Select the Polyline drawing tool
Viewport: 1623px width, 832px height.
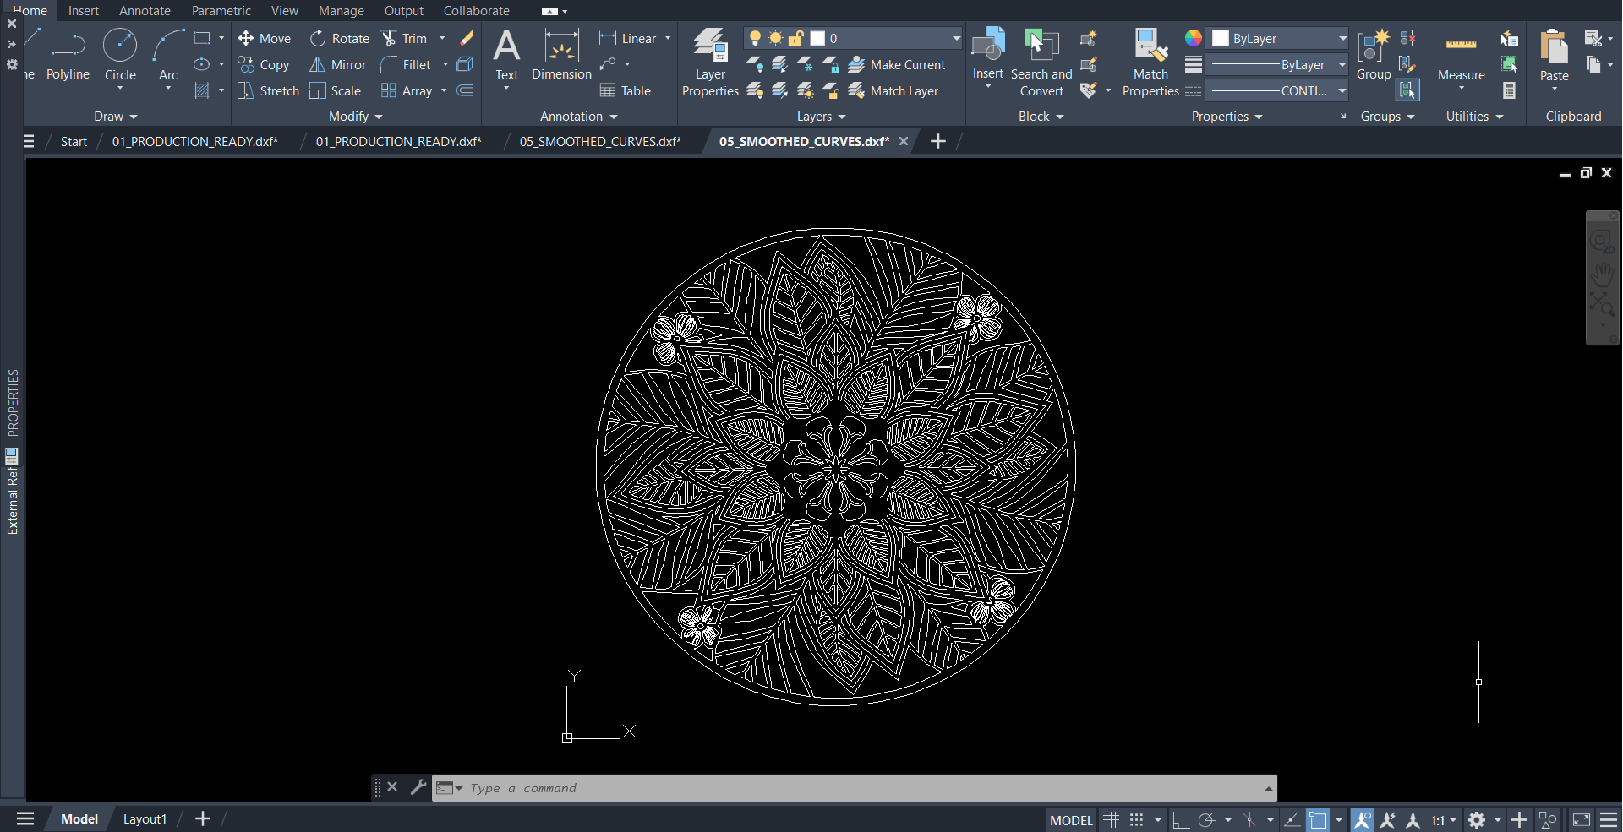68,55
